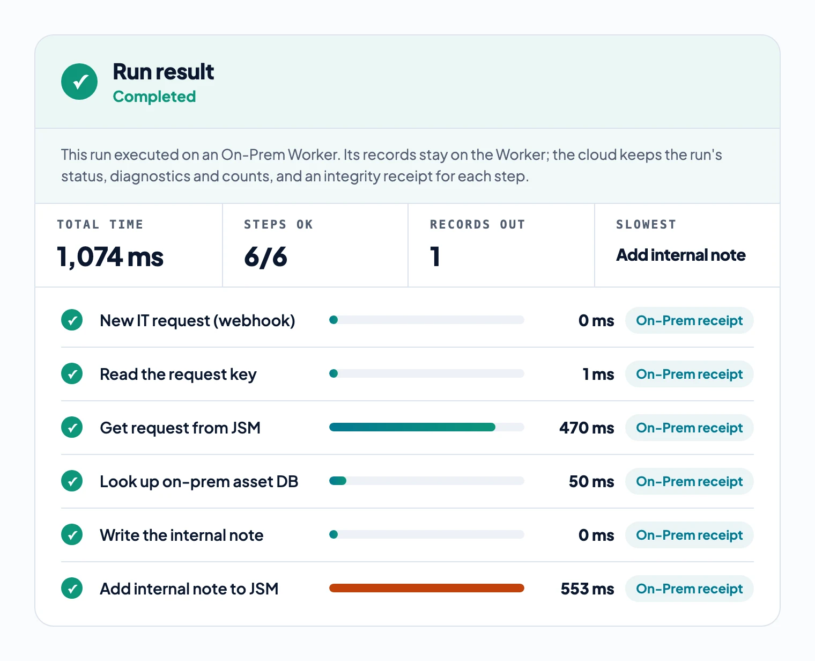Click the green check for Write the internal note
The width and height of the screenshot is (815, 661).
[72, 535]
